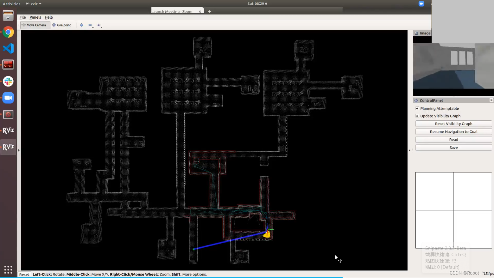This screenshot has width=494, height=278.
Task: Open the app with red prohibited sign icon
Action: click(x=8, y=114)
